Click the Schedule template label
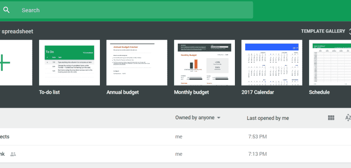Viewport: 351px width, 168px height. 319,92
